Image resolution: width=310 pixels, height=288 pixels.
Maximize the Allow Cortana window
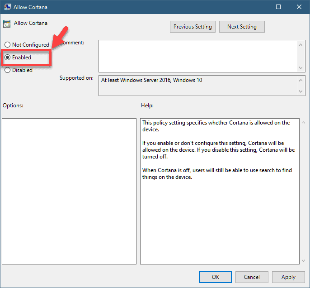coord(278,7)
